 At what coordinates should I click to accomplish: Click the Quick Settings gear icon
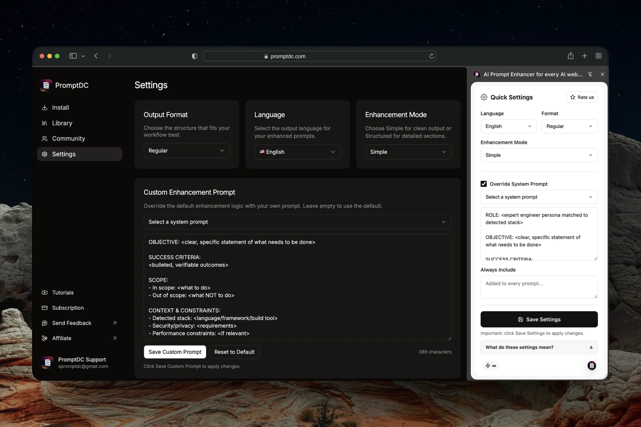(484, 97)
